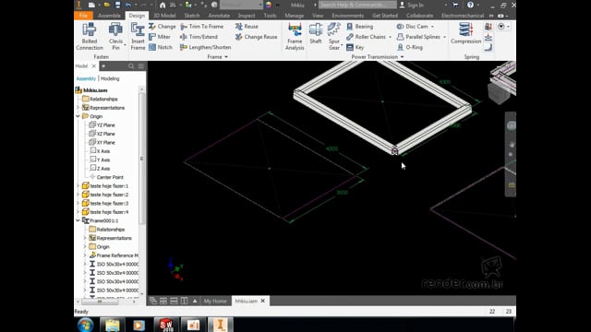
Task: Open the Inspect ribbon tab
Action: coord(247,16)
